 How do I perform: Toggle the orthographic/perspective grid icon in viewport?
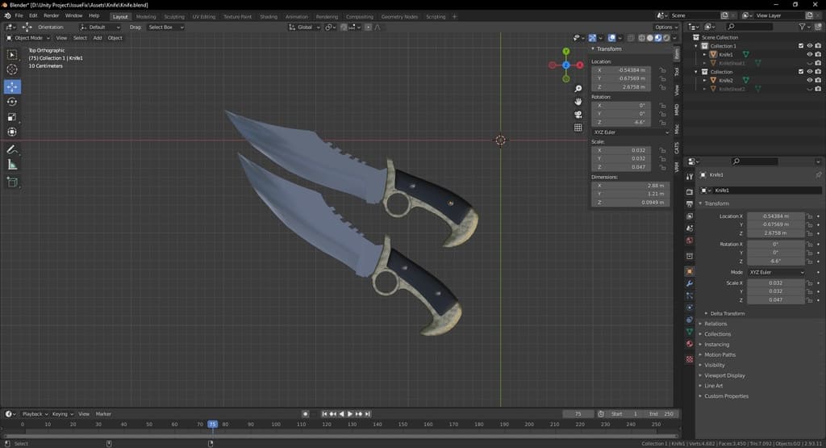[x=578, y=128]
